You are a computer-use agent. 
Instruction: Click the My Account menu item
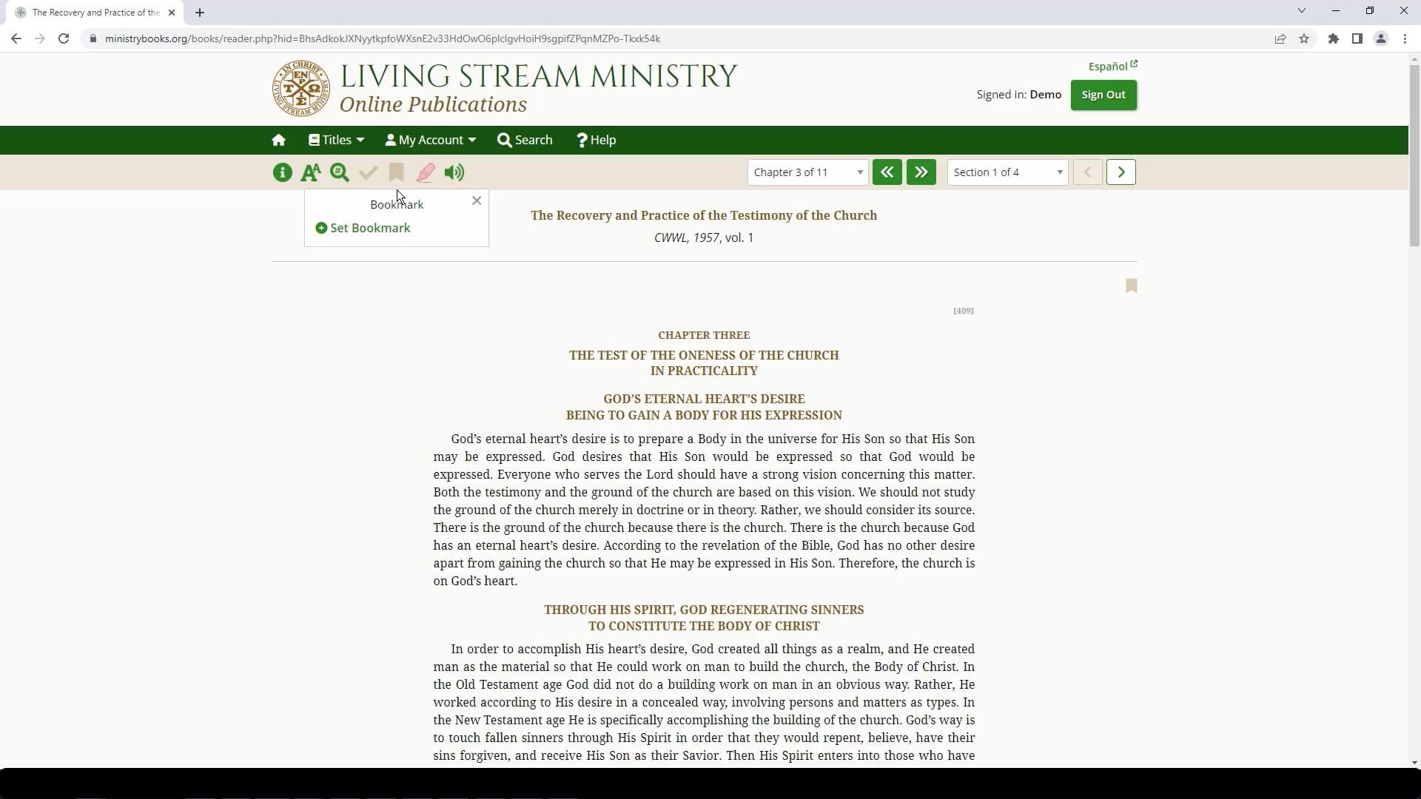431,140
